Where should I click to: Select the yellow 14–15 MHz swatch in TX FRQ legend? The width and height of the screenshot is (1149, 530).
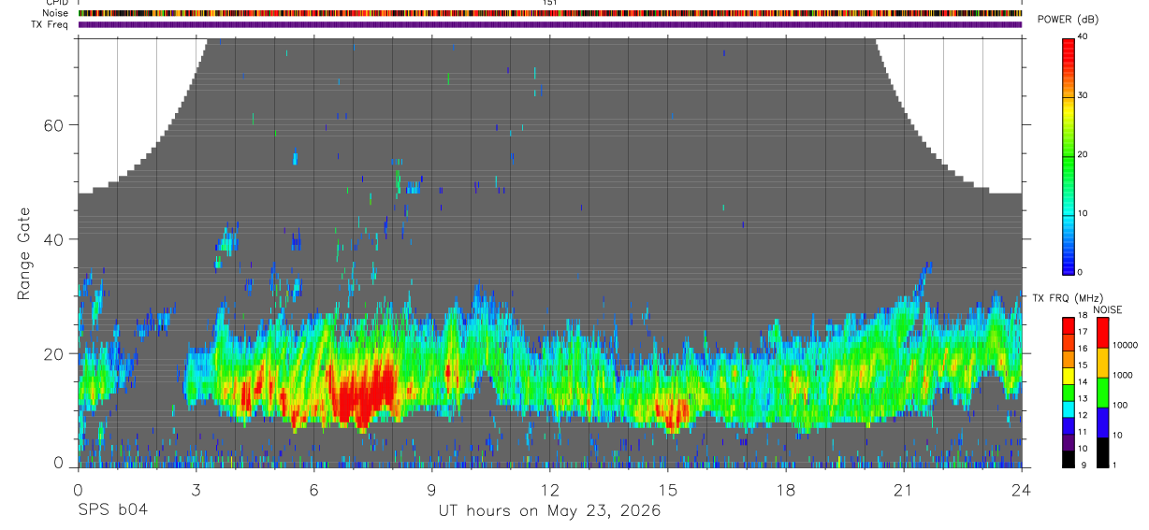pyautogui.click(x=1069, y=376)
